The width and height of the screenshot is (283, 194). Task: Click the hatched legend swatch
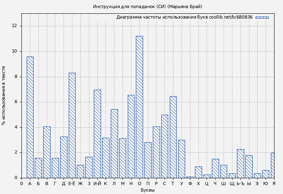[262, 17]
